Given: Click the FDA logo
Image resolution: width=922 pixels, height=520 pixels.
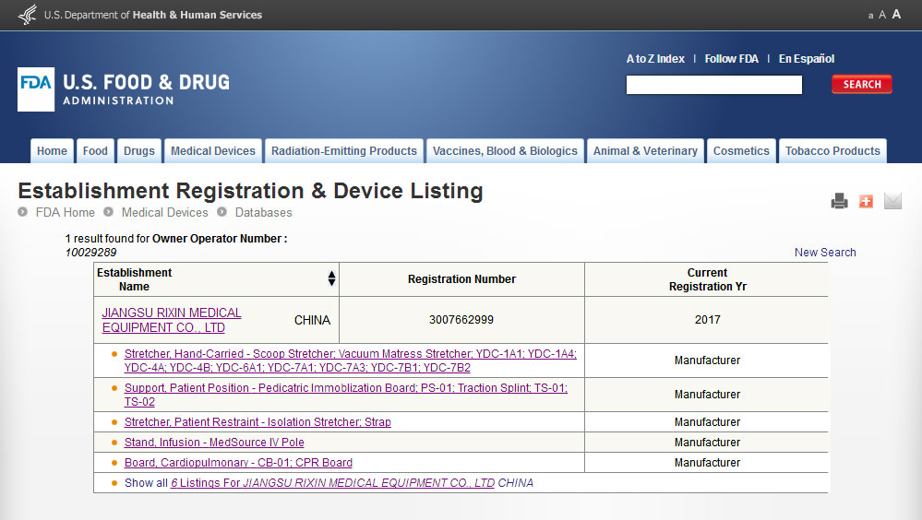Looking at the screenshot, I should tap(36, 89).
